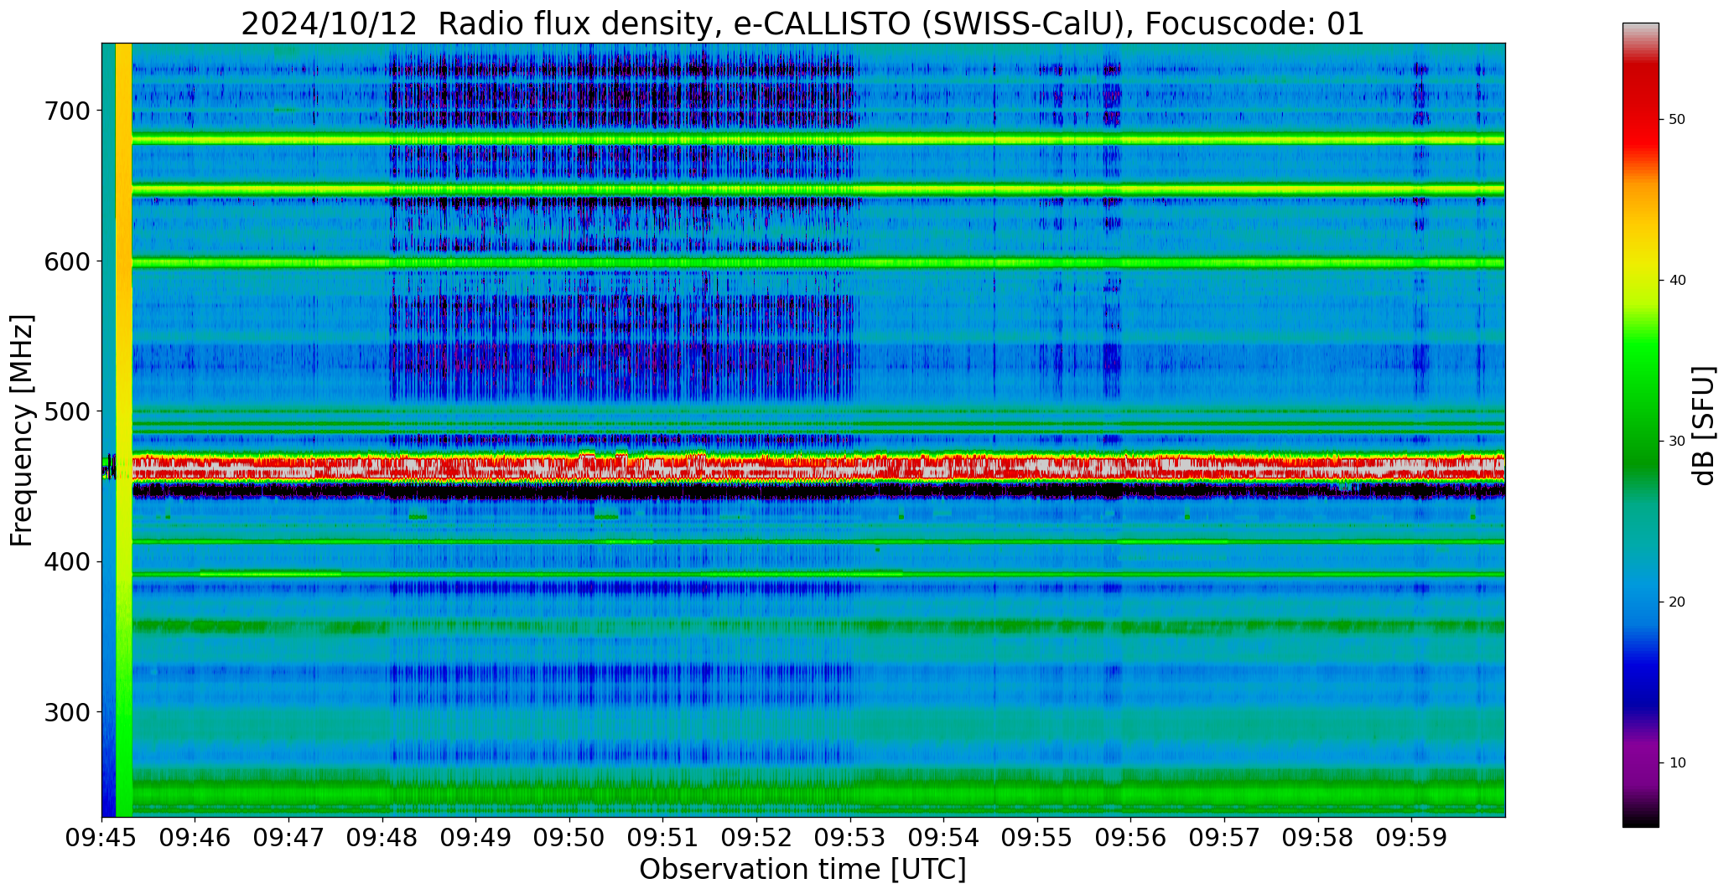Click the red-white band near 465 MHz
Viewport: 1729px width, 894px height.
(x=818, y=467)
